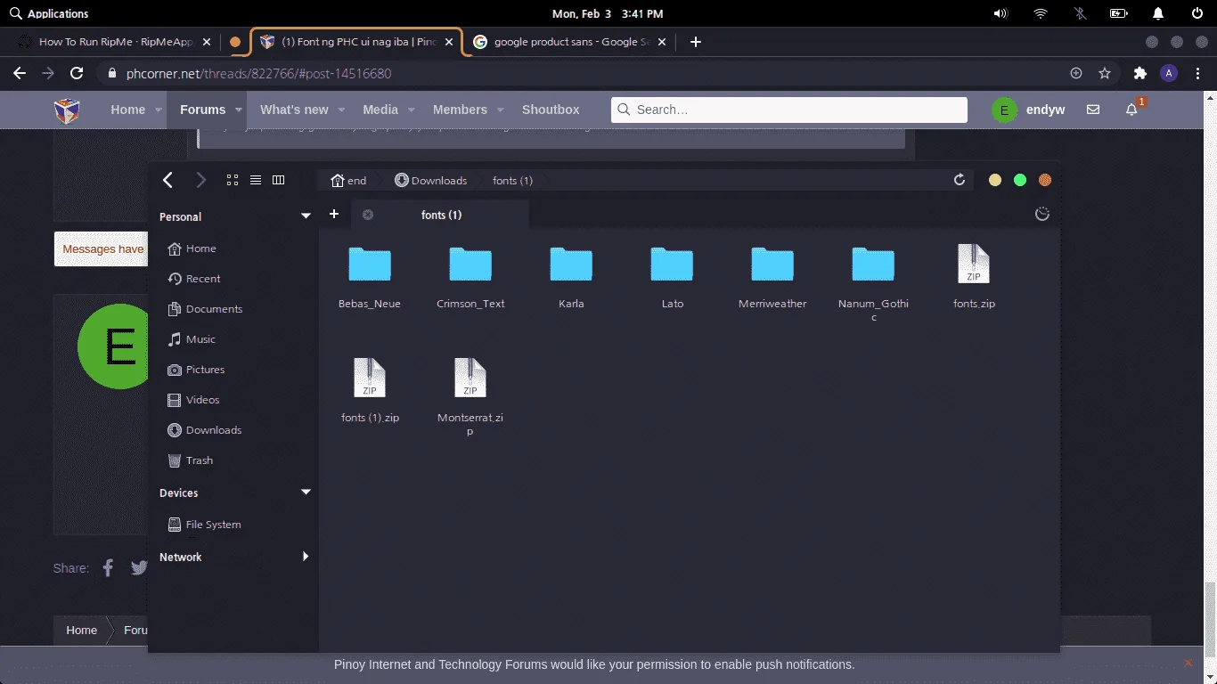This screenshot has height=684, width=1217.
Task: Click the fonts (1) breadcrumb segment
Action: (512, 180)
